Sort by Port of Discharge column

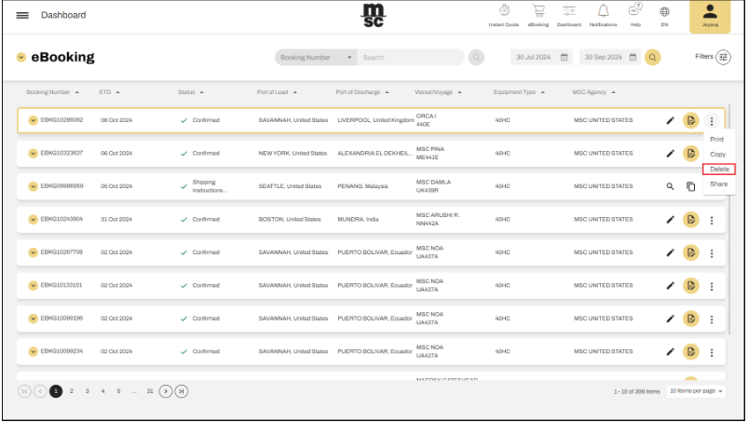coord(362,92)
